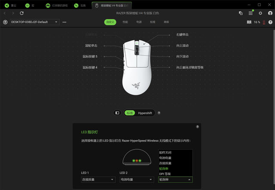Choose DPI 等级 in the dropdown list
275x190 pixels.
click(x=175, y=174)
